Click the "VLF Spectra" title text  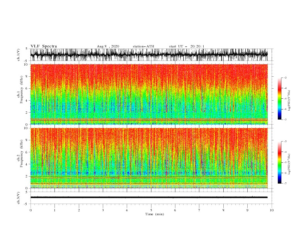[44, 46]
